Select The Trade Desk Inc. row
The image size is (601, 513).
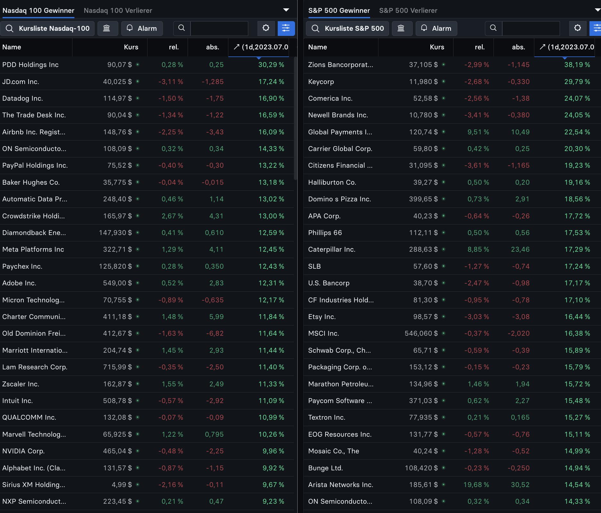147,115
